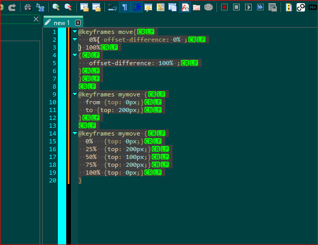Collapse the fold marker on line 2
The height and width of the screenshot is (245, 318).
75,39
